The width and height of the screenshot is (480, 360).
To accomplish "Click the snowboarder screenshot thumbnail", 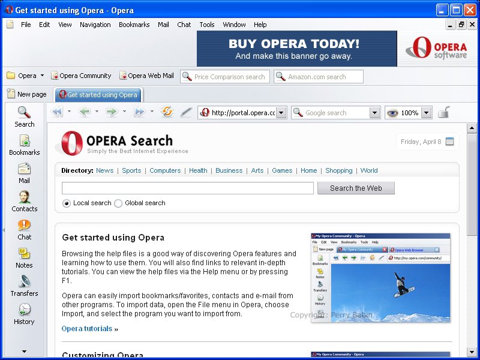I will [x=380, y=278].
